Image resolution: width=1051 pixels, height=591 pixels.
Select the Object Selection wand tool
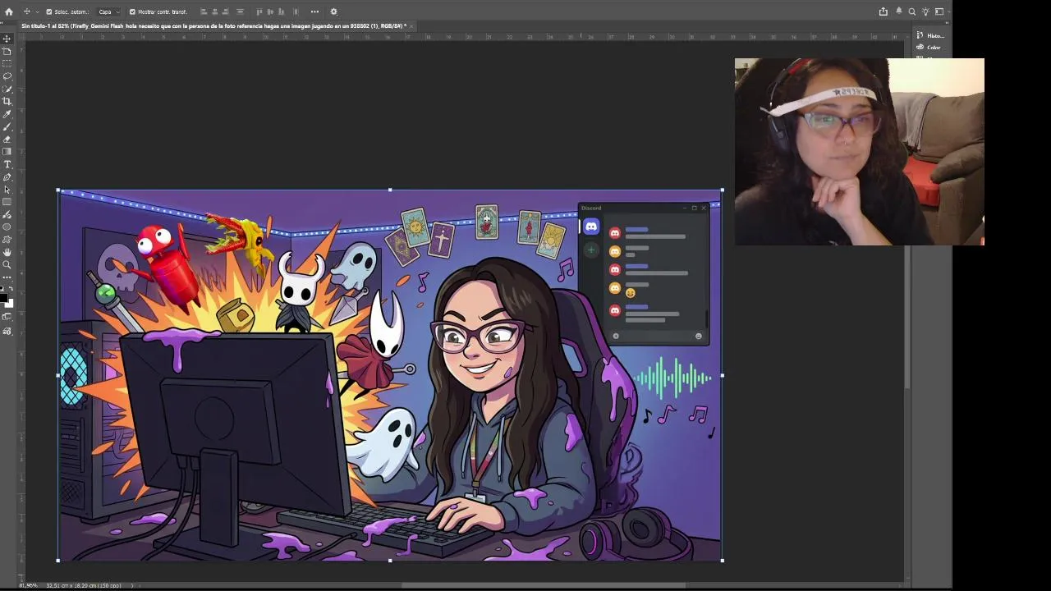pos(7,89)
